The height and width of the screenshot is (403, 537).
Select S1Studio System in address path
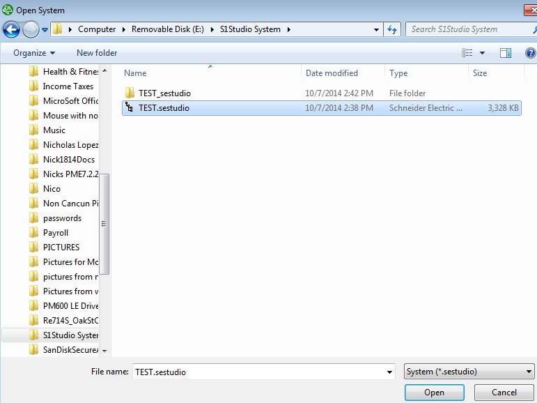pyautogui.click(x=250, y=29)
